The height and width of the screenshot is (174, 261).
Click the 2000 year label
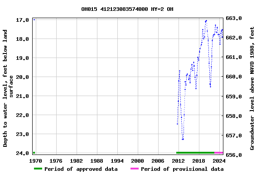point(137,161)
